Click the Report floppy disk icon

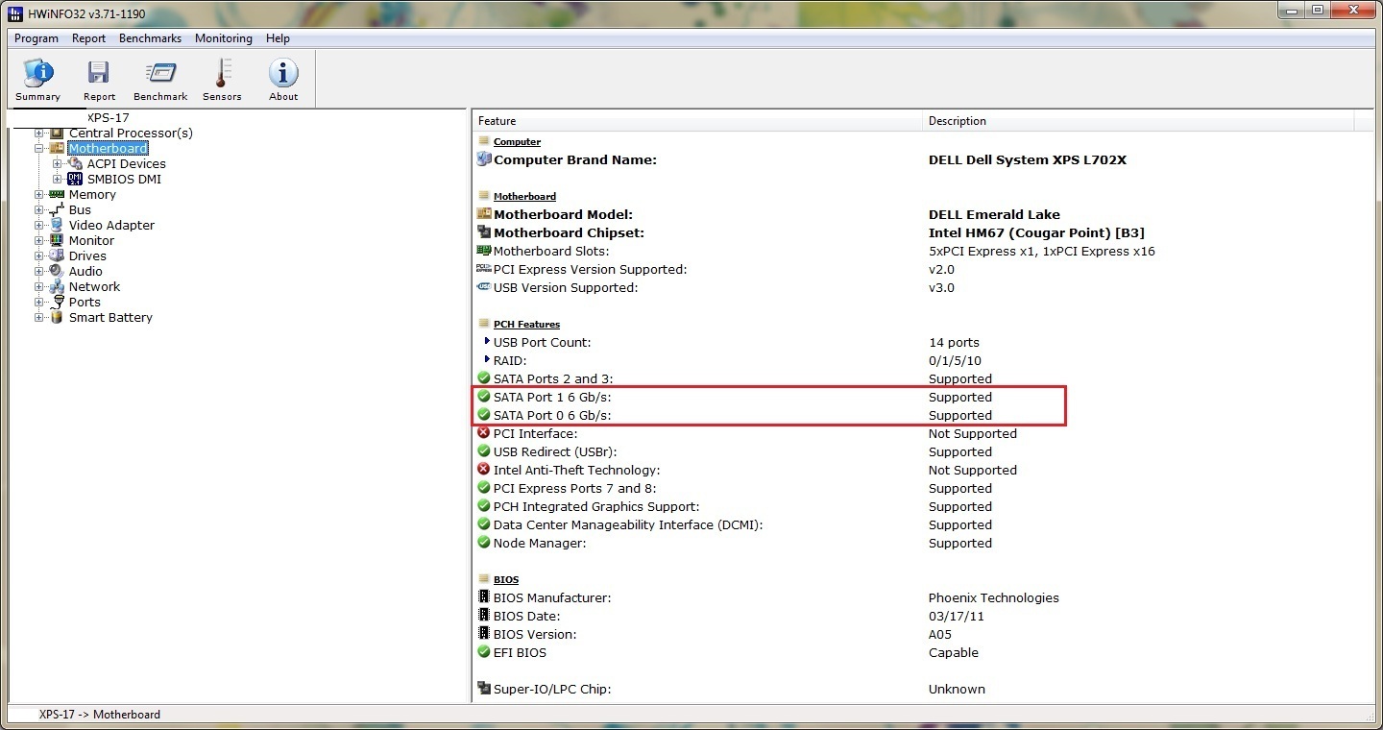[x=98, y=75]
